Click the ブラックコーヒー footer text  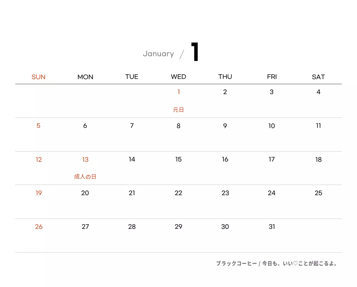coord(236,264)
